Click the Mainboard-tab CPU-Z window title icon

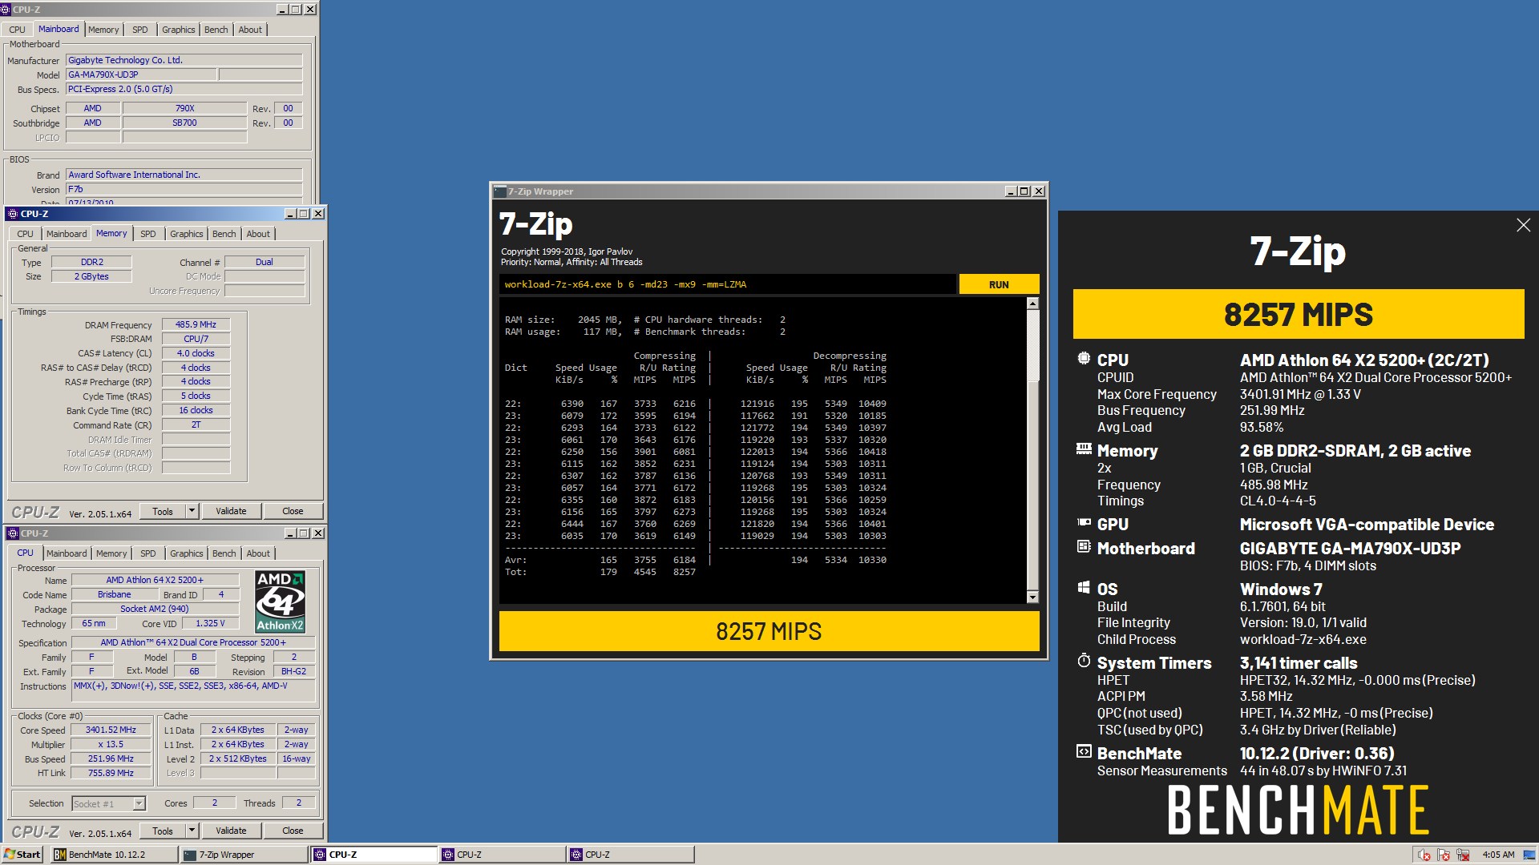(x=6, y=10)
